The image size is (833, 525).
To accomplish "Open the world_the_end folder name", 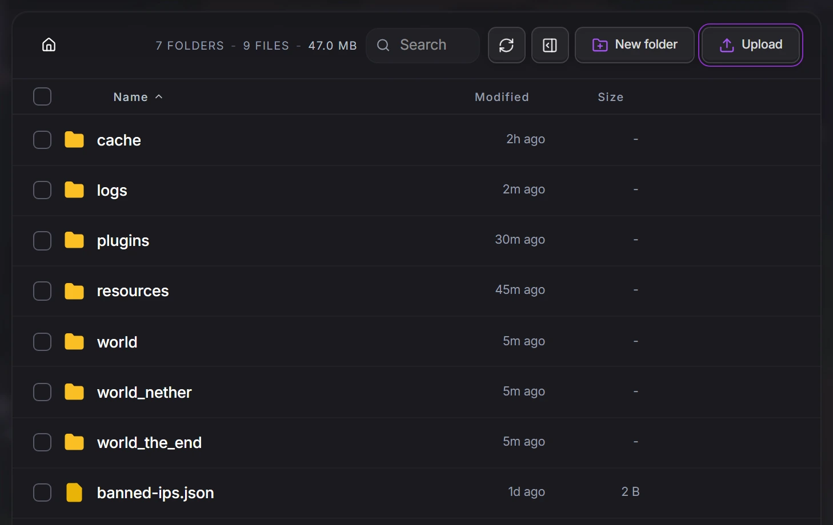I will pyautogui.click(x=149, y=443).
